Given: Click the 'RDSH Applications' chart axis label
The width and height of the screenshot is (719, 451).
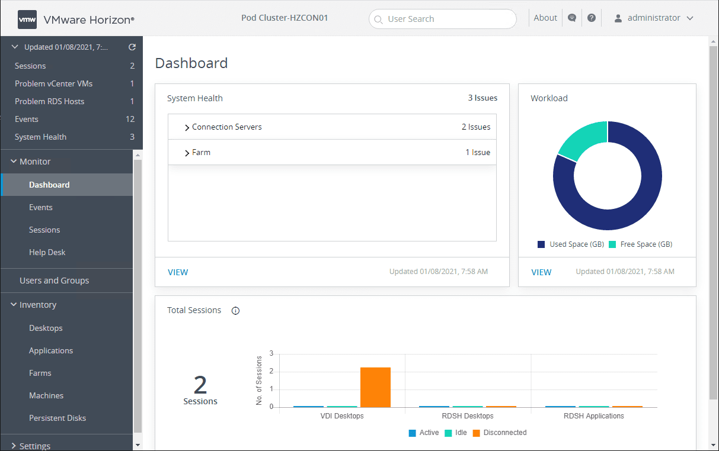Looking at the screenshot, I should pyautogui.click(x=594, y=416).
